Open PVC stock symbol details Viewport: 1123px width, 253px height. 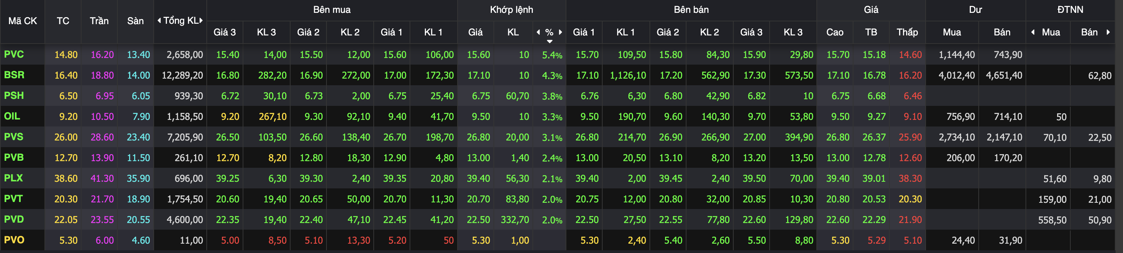[14, 54]
